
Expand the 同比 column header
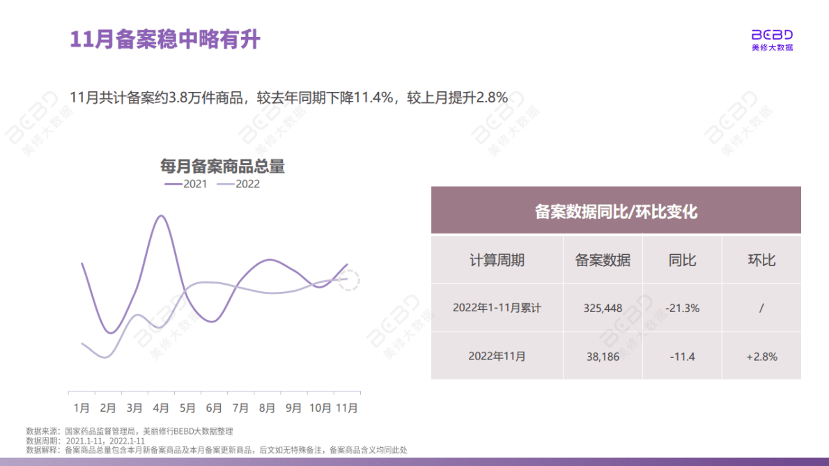[682, 259]
